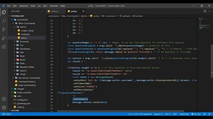Open the View menu
Viewport: 213px width, 119px height.
[x=33, y=6]
